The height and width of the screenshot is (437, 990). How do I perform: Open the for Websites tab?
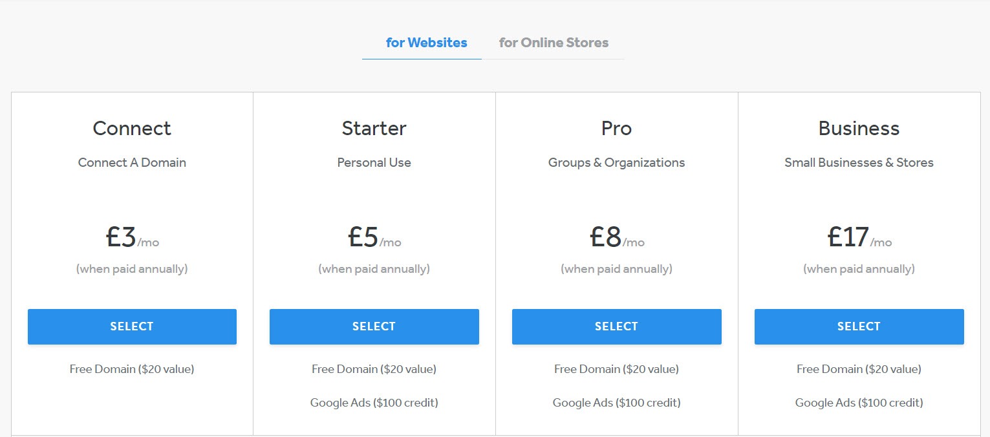click(426, 43)
